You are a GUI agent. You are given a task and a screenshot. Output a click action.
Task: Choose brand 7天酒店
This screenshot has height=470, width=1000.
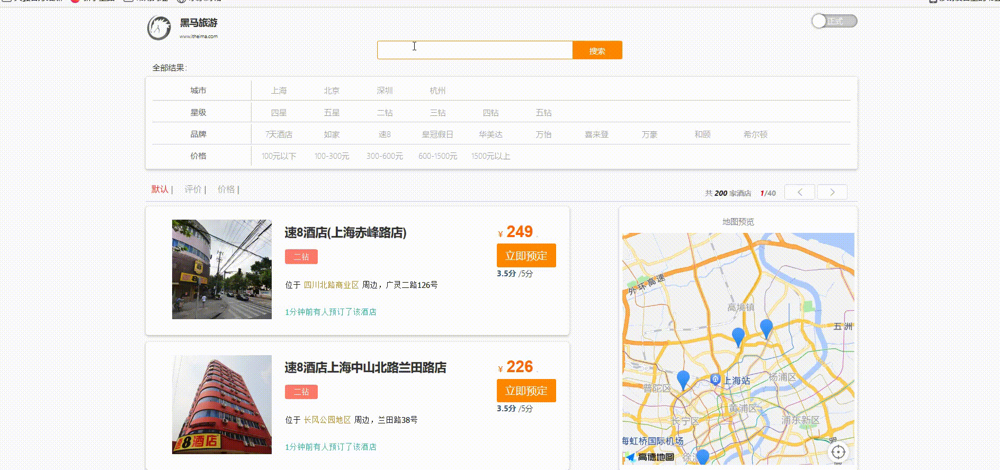279,134
